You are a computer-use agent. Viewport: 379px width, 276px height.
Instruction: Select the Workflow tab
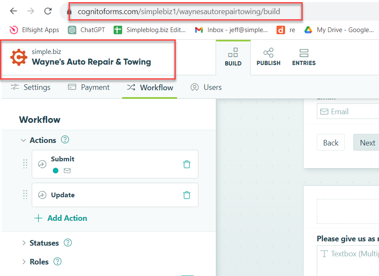[x=150, y=87]
